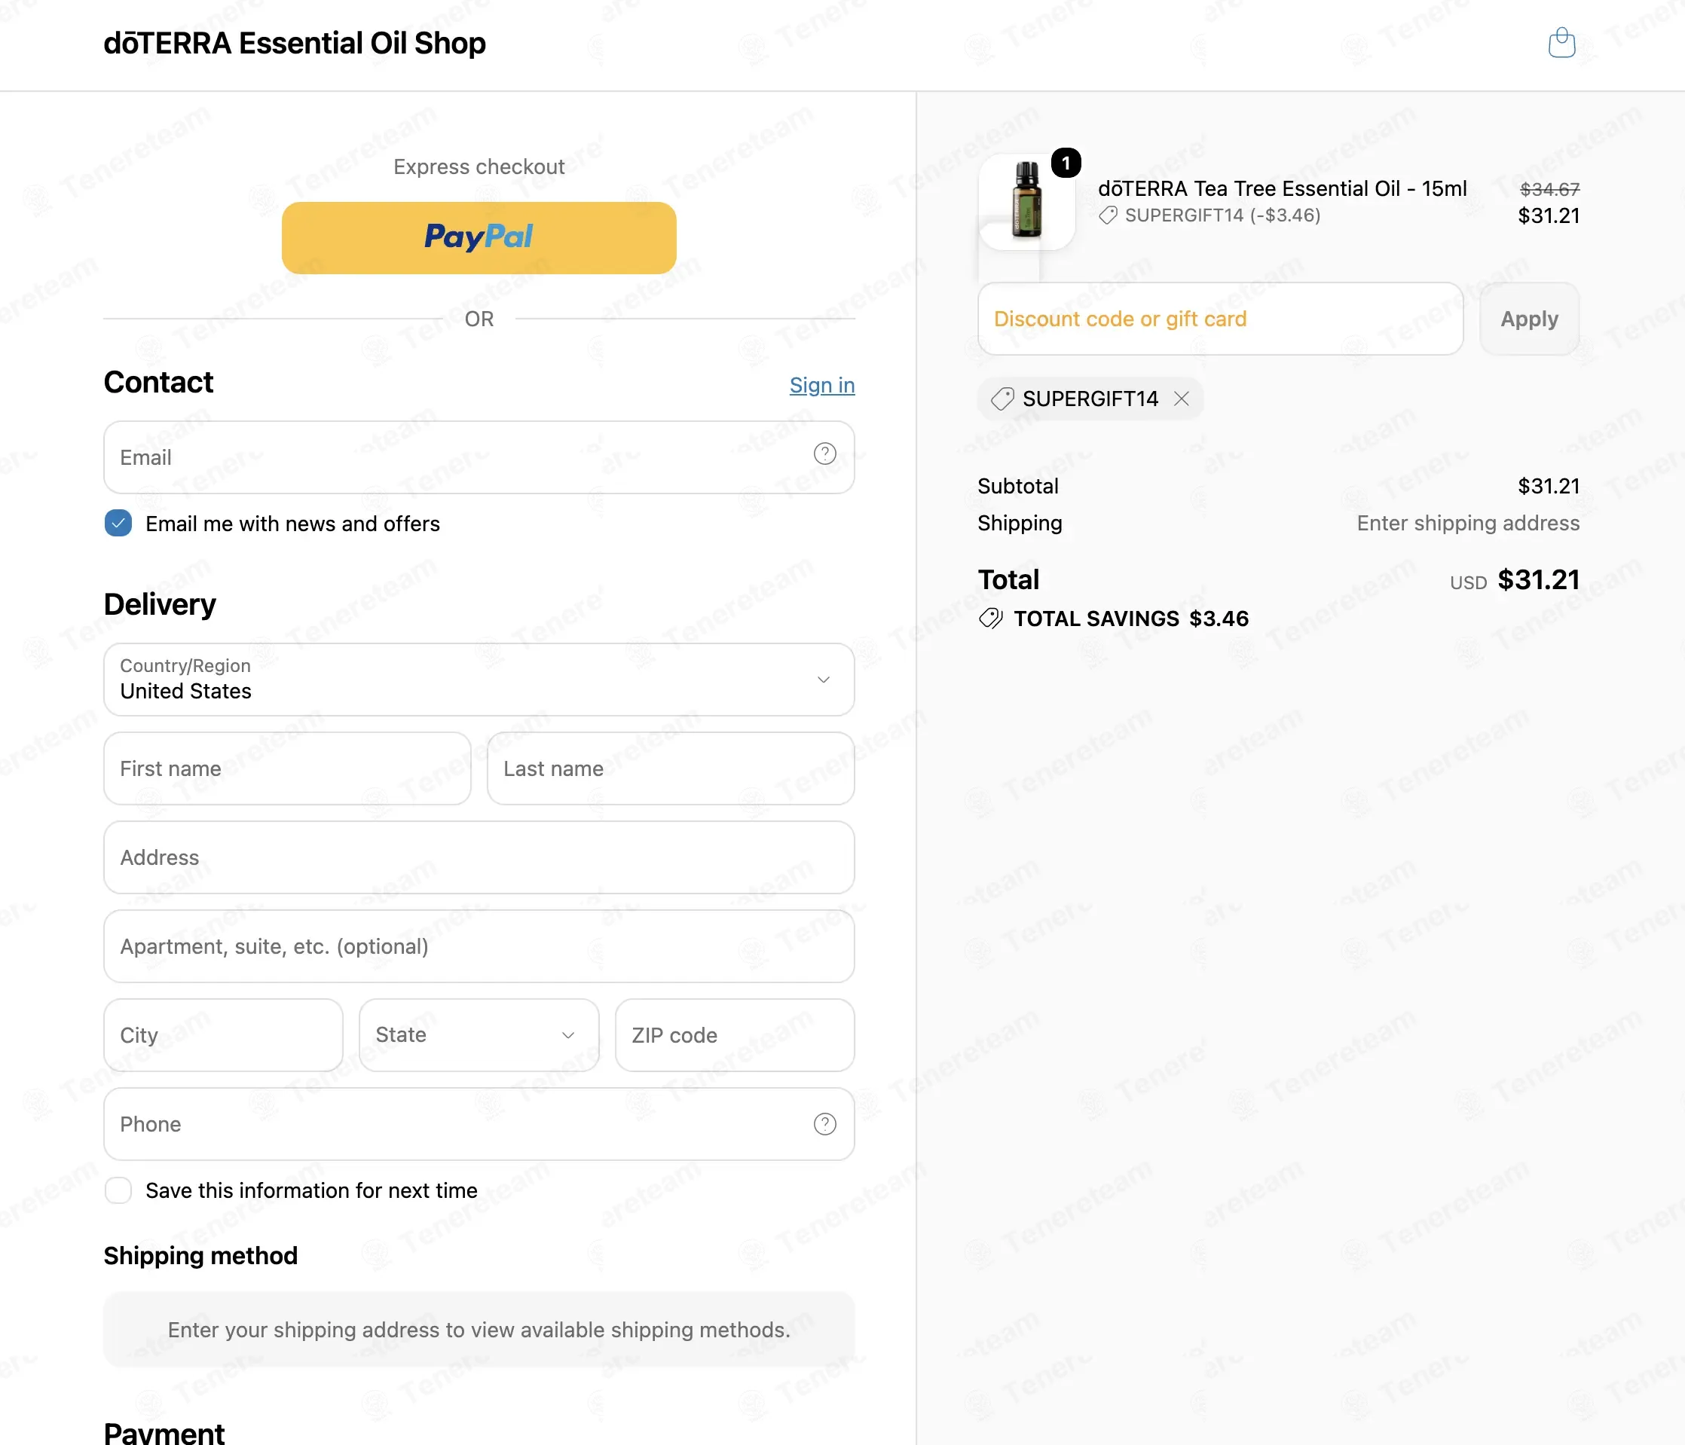The height and width of the screenshot is (1445, 1685).
Task: Remove the SUPERGIFT14 discount code tag
Action: (1181, 399)
